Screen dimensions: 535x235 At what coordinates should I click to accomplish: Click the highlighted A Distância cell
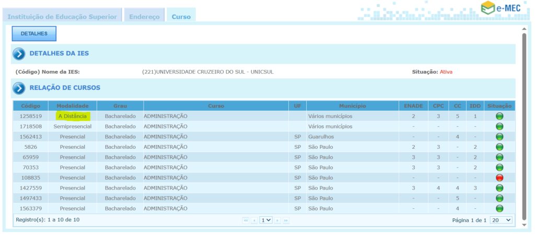click(x=74, y=116)
